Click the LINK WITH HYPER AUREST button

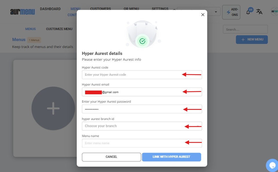(x=171, y=157)
